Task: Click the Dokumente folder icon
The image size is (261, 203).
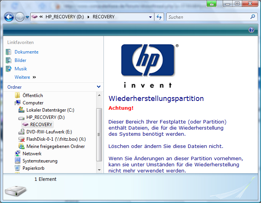Action: pyautogui.click(x=8, y=52)
